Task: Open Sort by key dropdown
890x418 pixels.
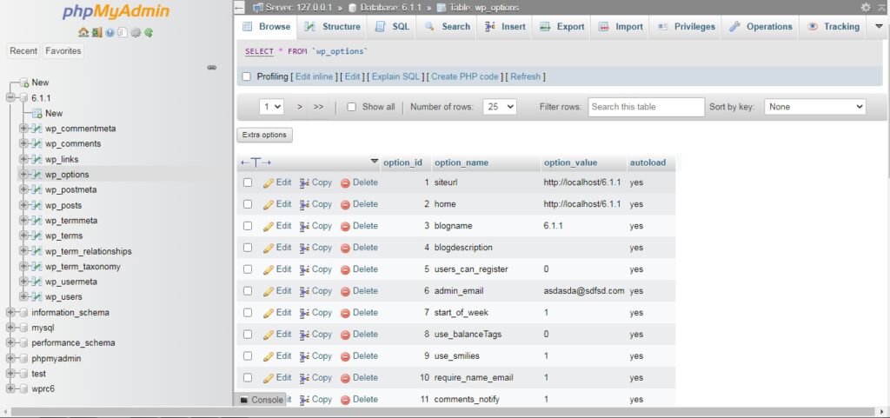Action: pyautogui.click(x=815, y=107)
